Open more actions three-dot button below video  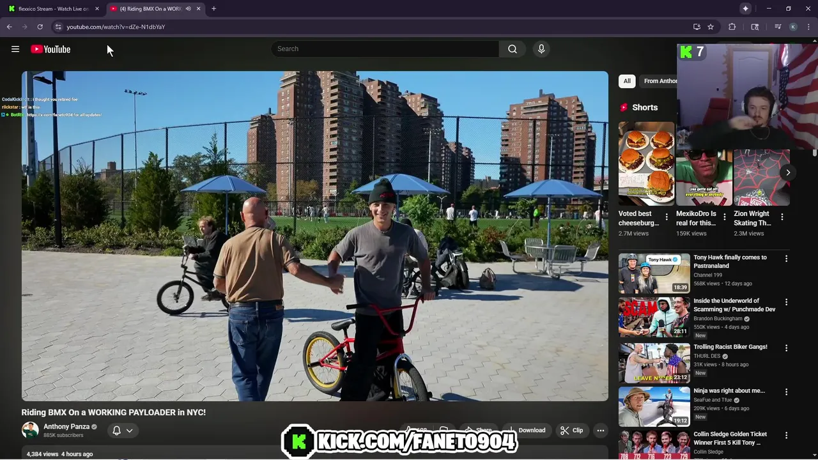pos(600,431)
